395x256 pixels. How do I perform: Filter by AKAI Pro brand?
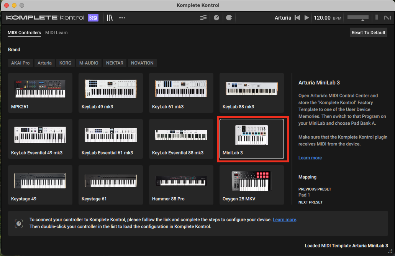click(20, 63)
